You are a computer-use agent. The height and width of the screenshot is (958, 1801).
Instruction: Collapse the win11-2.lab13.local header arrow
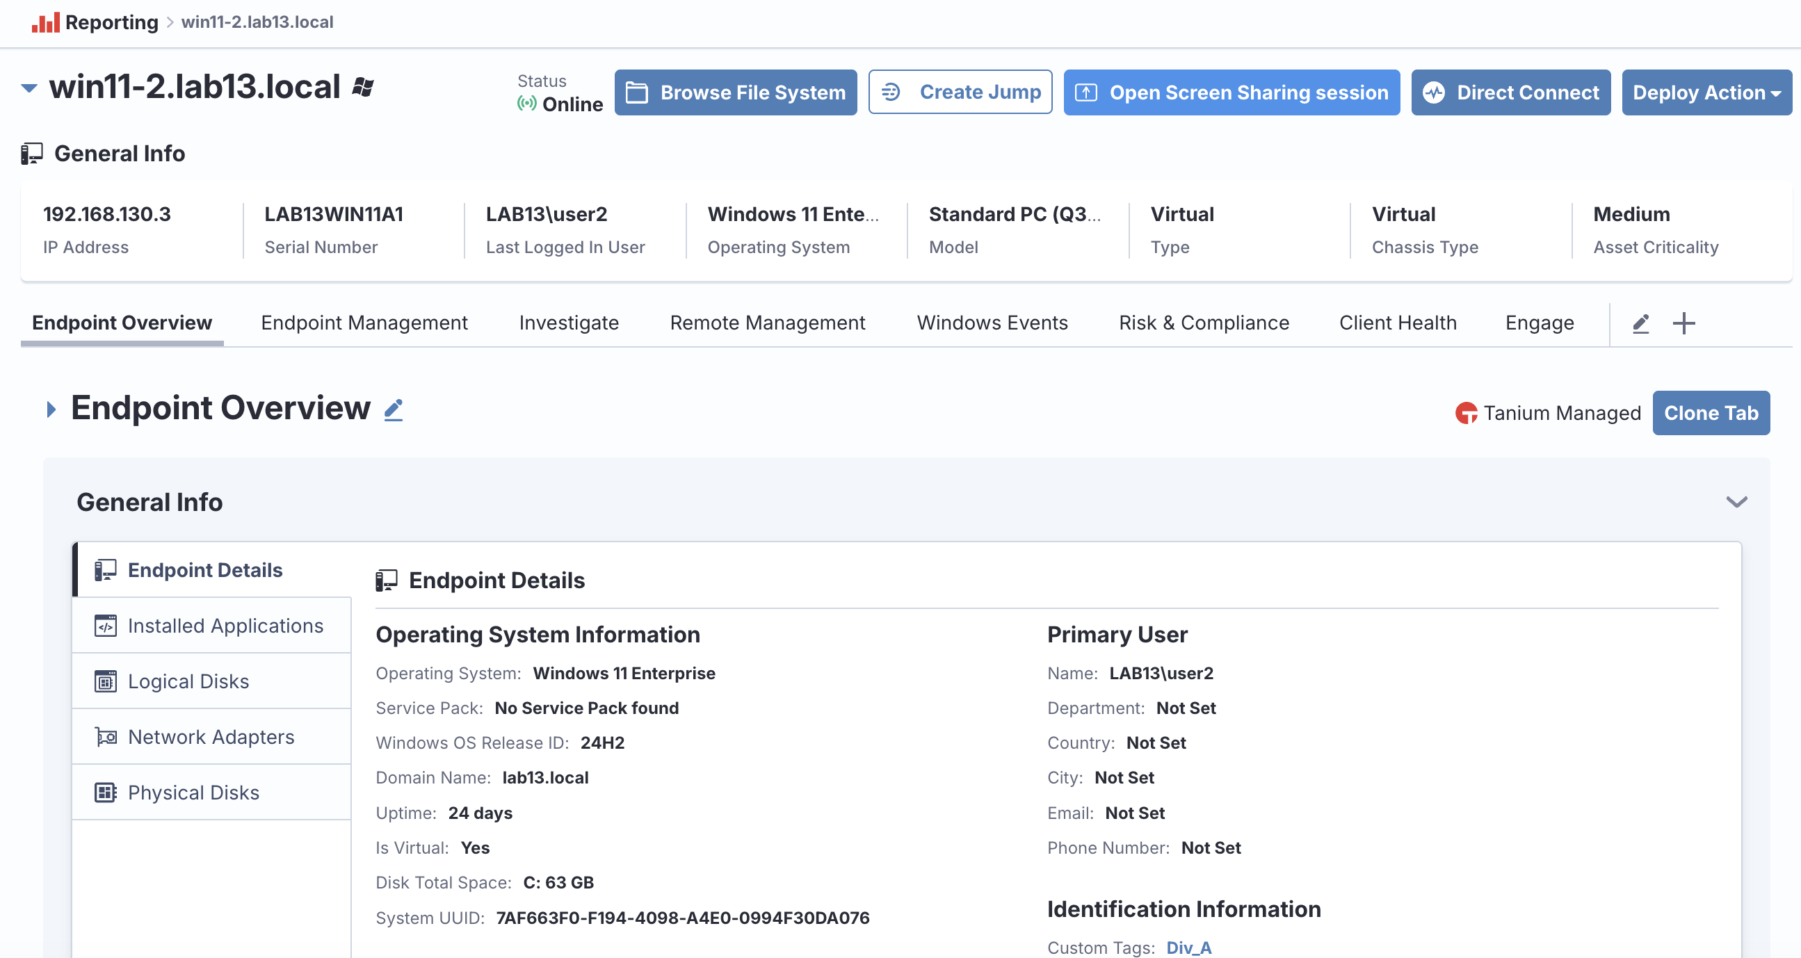pyautogui.click(x=29, y=88)
